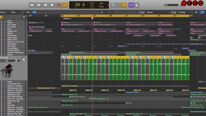Click the tuner icon in control bar

click(118, 5)
